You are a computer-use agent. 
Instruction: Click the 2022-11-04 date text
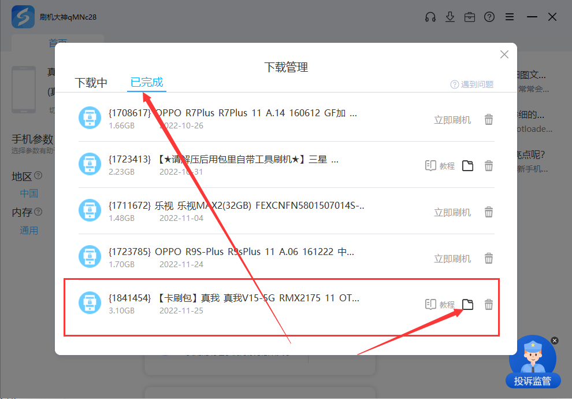(181, 219)
